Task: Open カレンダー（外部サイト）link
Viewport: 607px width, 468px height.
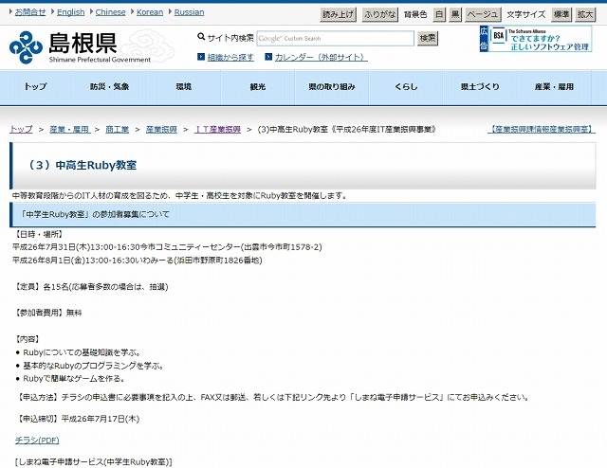Action: (322, 57)
